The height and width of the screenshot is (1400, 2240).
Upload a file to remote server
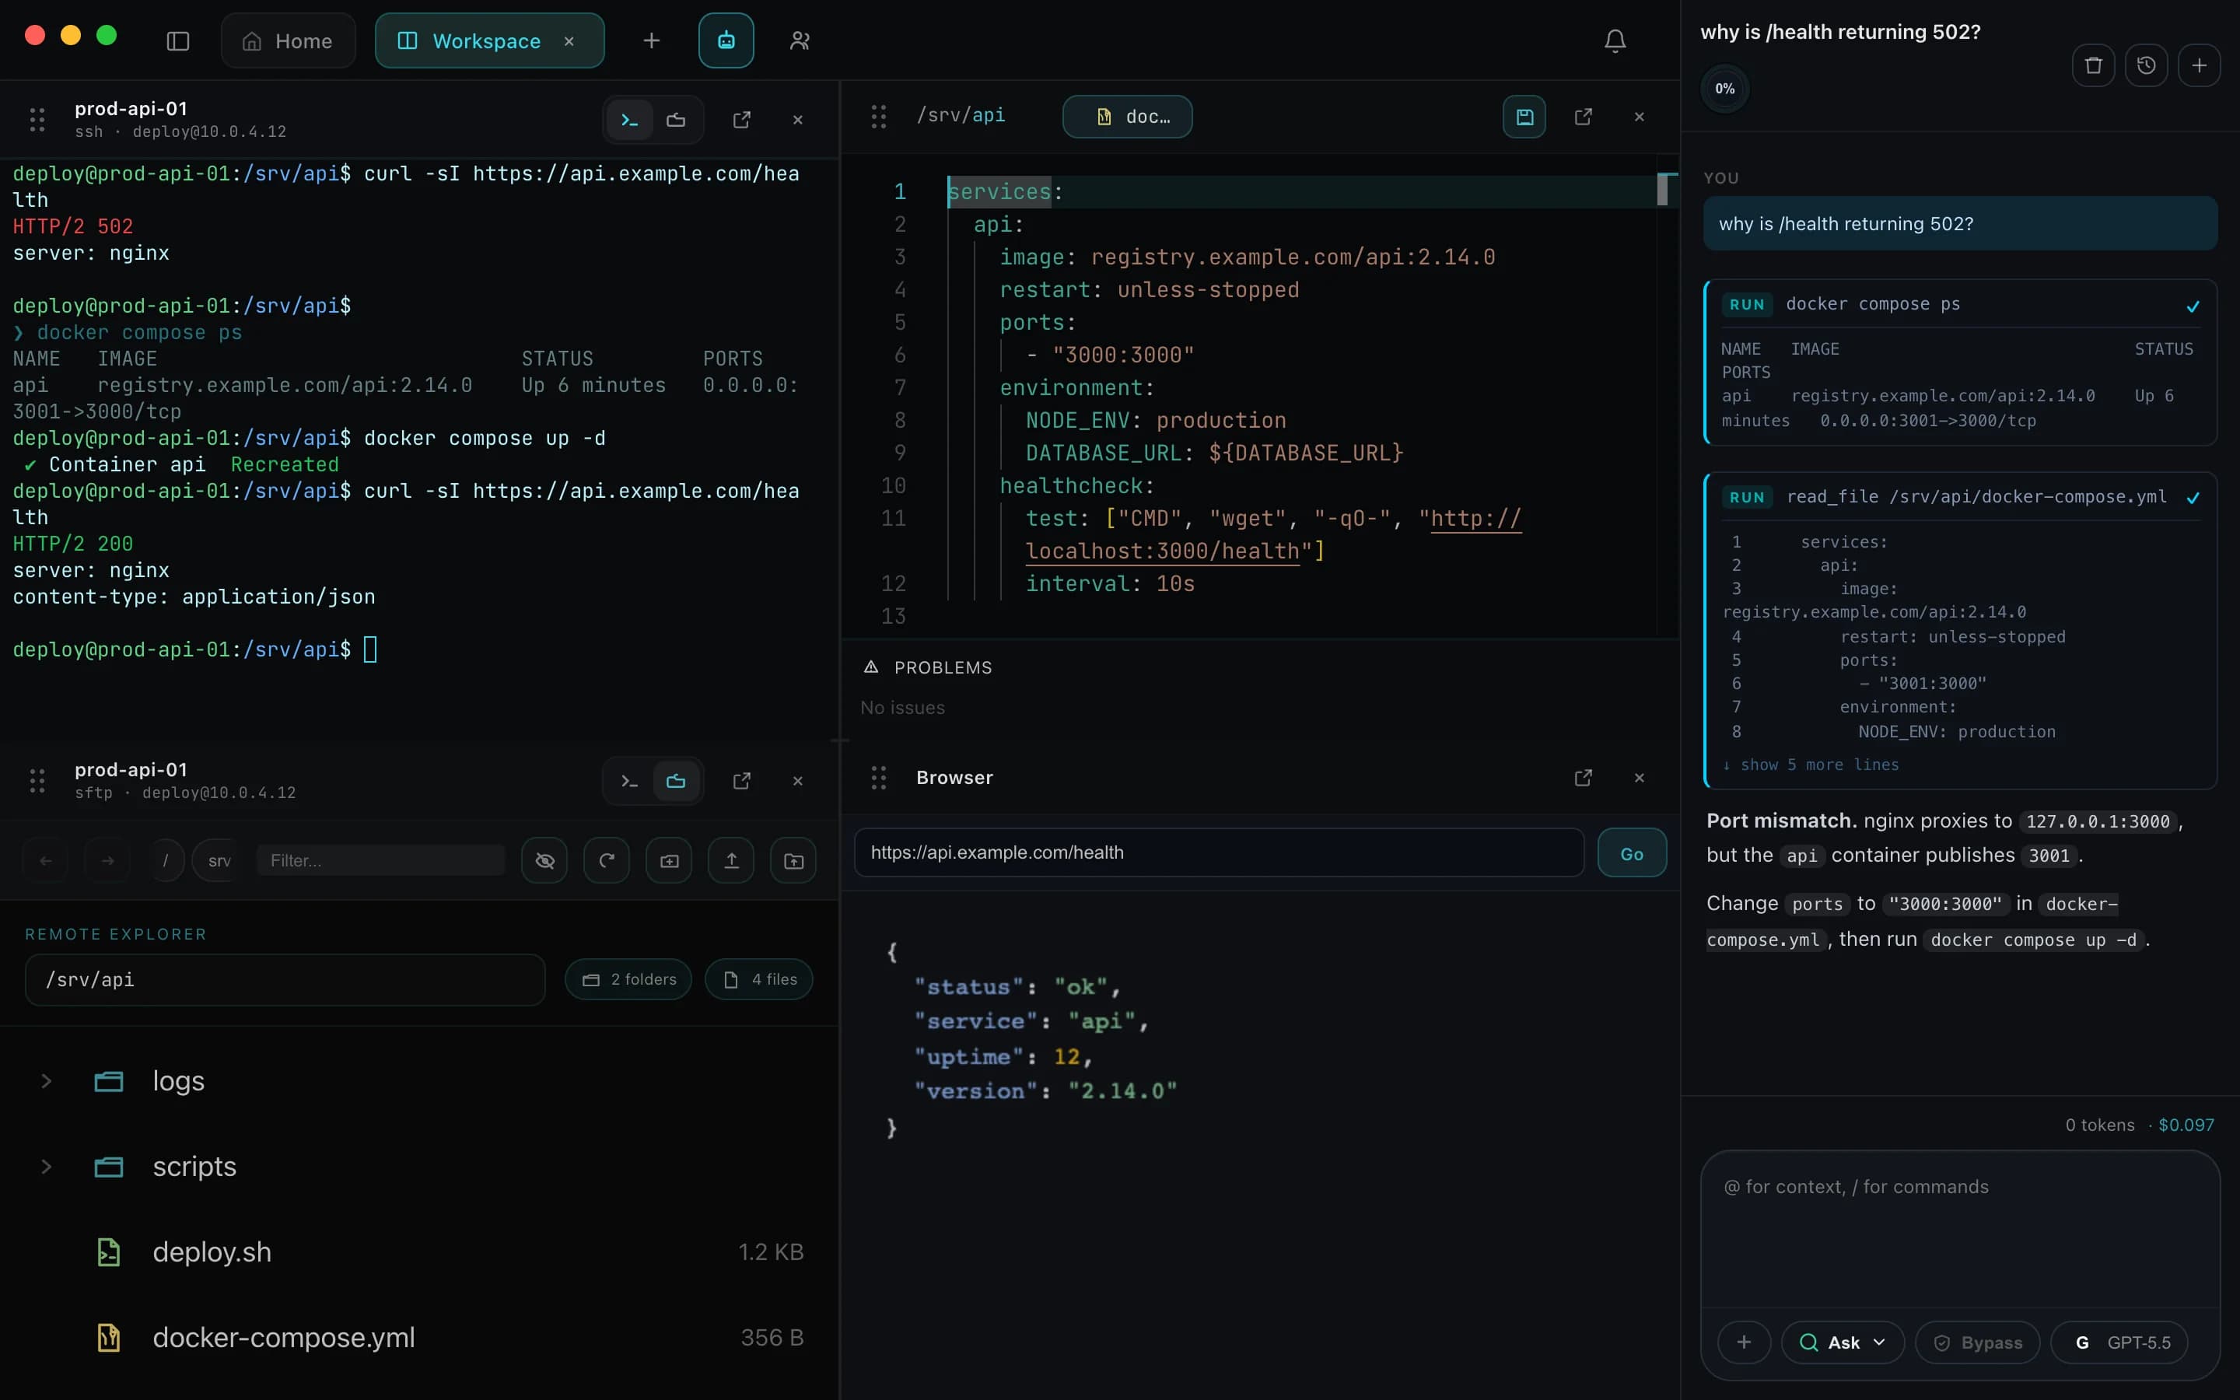731,861
